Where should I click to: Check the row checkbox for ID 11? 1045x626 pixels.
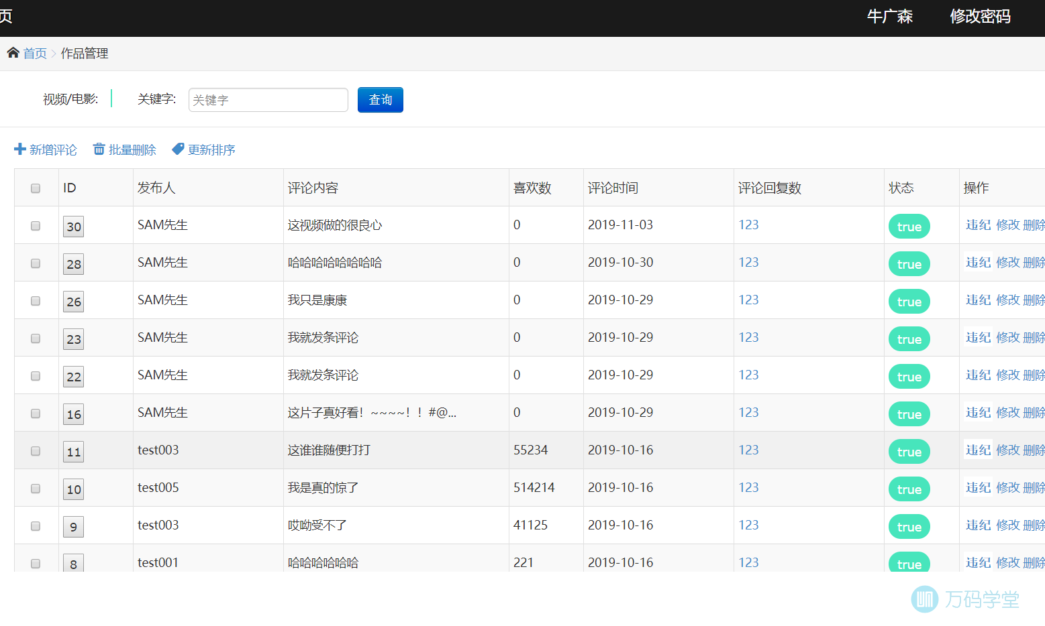(x=36, y=451)
